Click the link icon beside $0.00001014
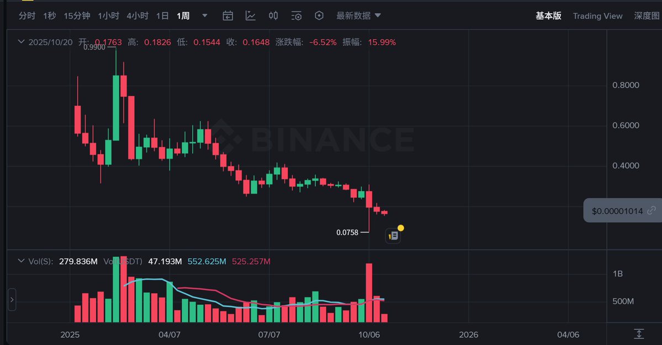The image size is (662, 345). click(652, 211)
